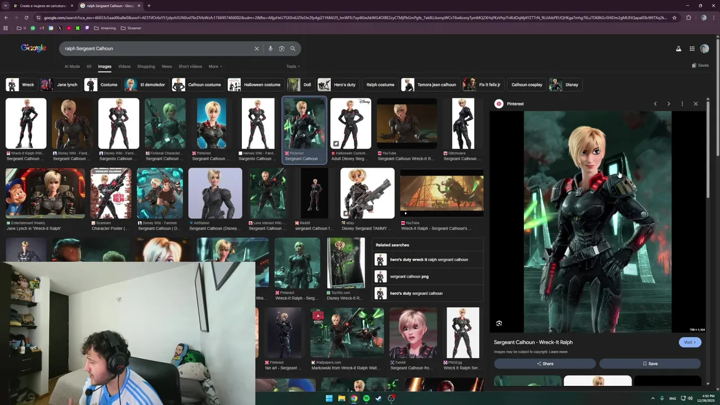
Task: Click the Share button in the preview panel
Action: [x=544, y=363]
